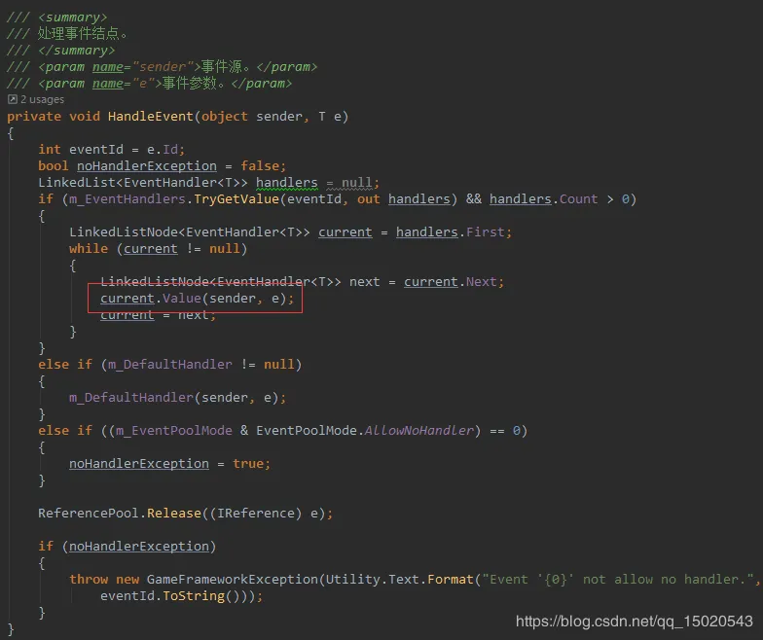The height and width of the screenshot is (640, 763).
Task: Click the "Format" method in Utility.Text.Format
Action: click(450, 580)
